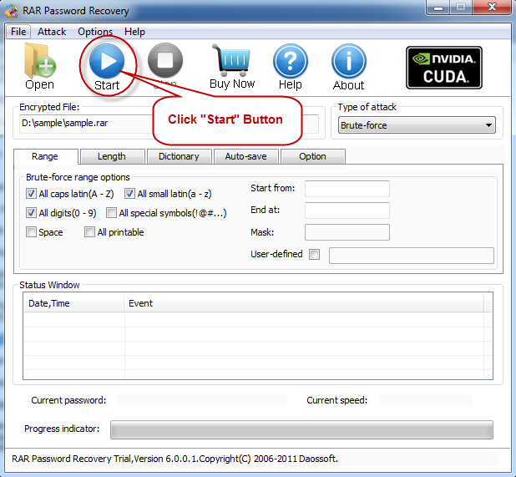The image size is (516, 477).
Task: Click the Encrypted File path field
Action: point(169,124)
